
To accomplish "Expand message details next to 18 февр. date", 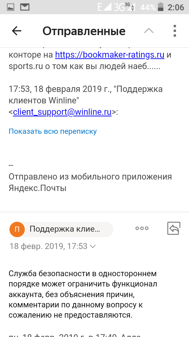I will click(93, 246).
